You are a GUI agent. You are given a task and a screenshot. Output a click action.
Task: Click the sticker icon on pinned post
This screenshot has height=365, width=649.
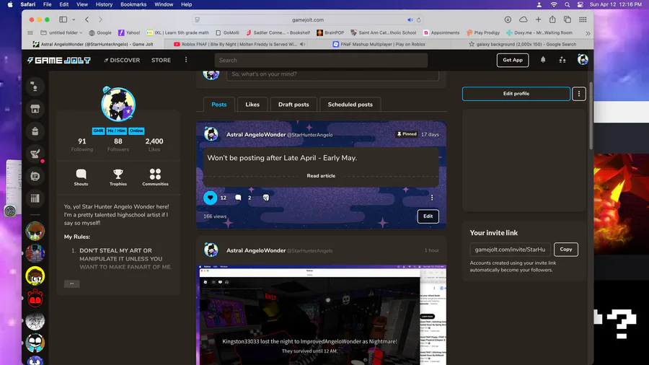[265, 198]
